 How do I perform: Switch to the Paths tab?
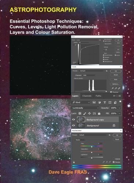(x=98, y=96)
